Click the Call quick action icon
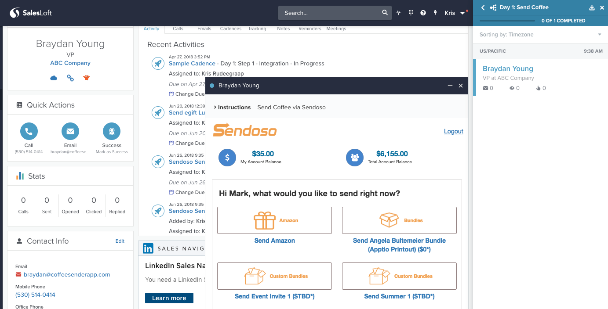 (x=29, y=131)
